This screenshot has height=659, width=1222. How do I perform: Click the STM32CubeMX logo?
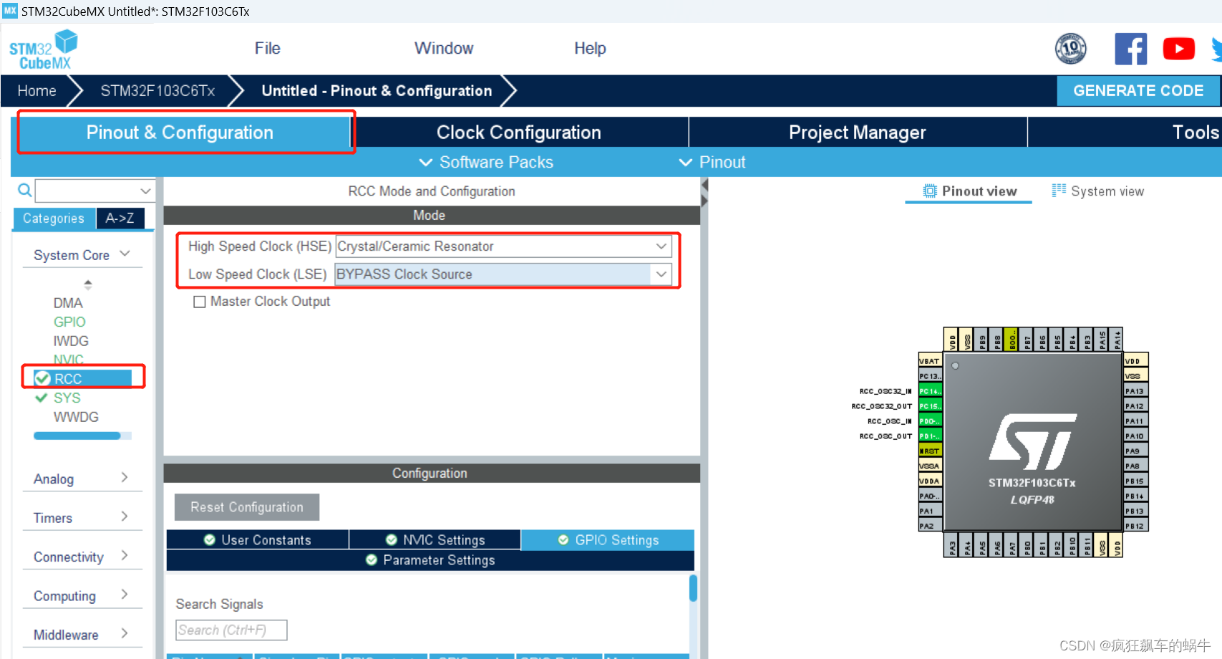[43, 49]
